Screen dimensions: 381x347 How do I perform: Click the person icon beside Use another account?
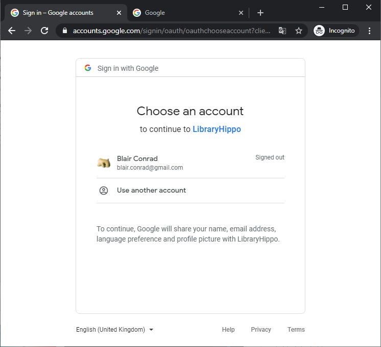tap(104, 191)
